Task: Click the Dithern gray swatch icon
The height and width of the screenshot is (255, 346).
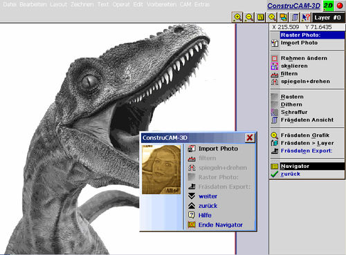Action: tap(275, 104)
